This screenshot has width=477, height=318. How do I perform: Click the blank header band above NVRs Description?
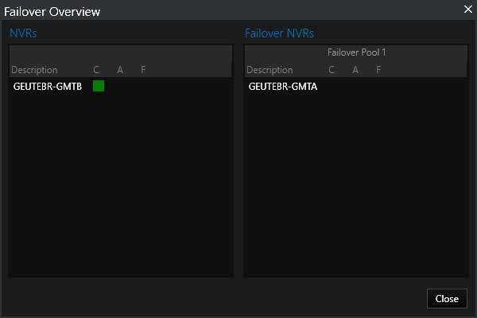121,53
